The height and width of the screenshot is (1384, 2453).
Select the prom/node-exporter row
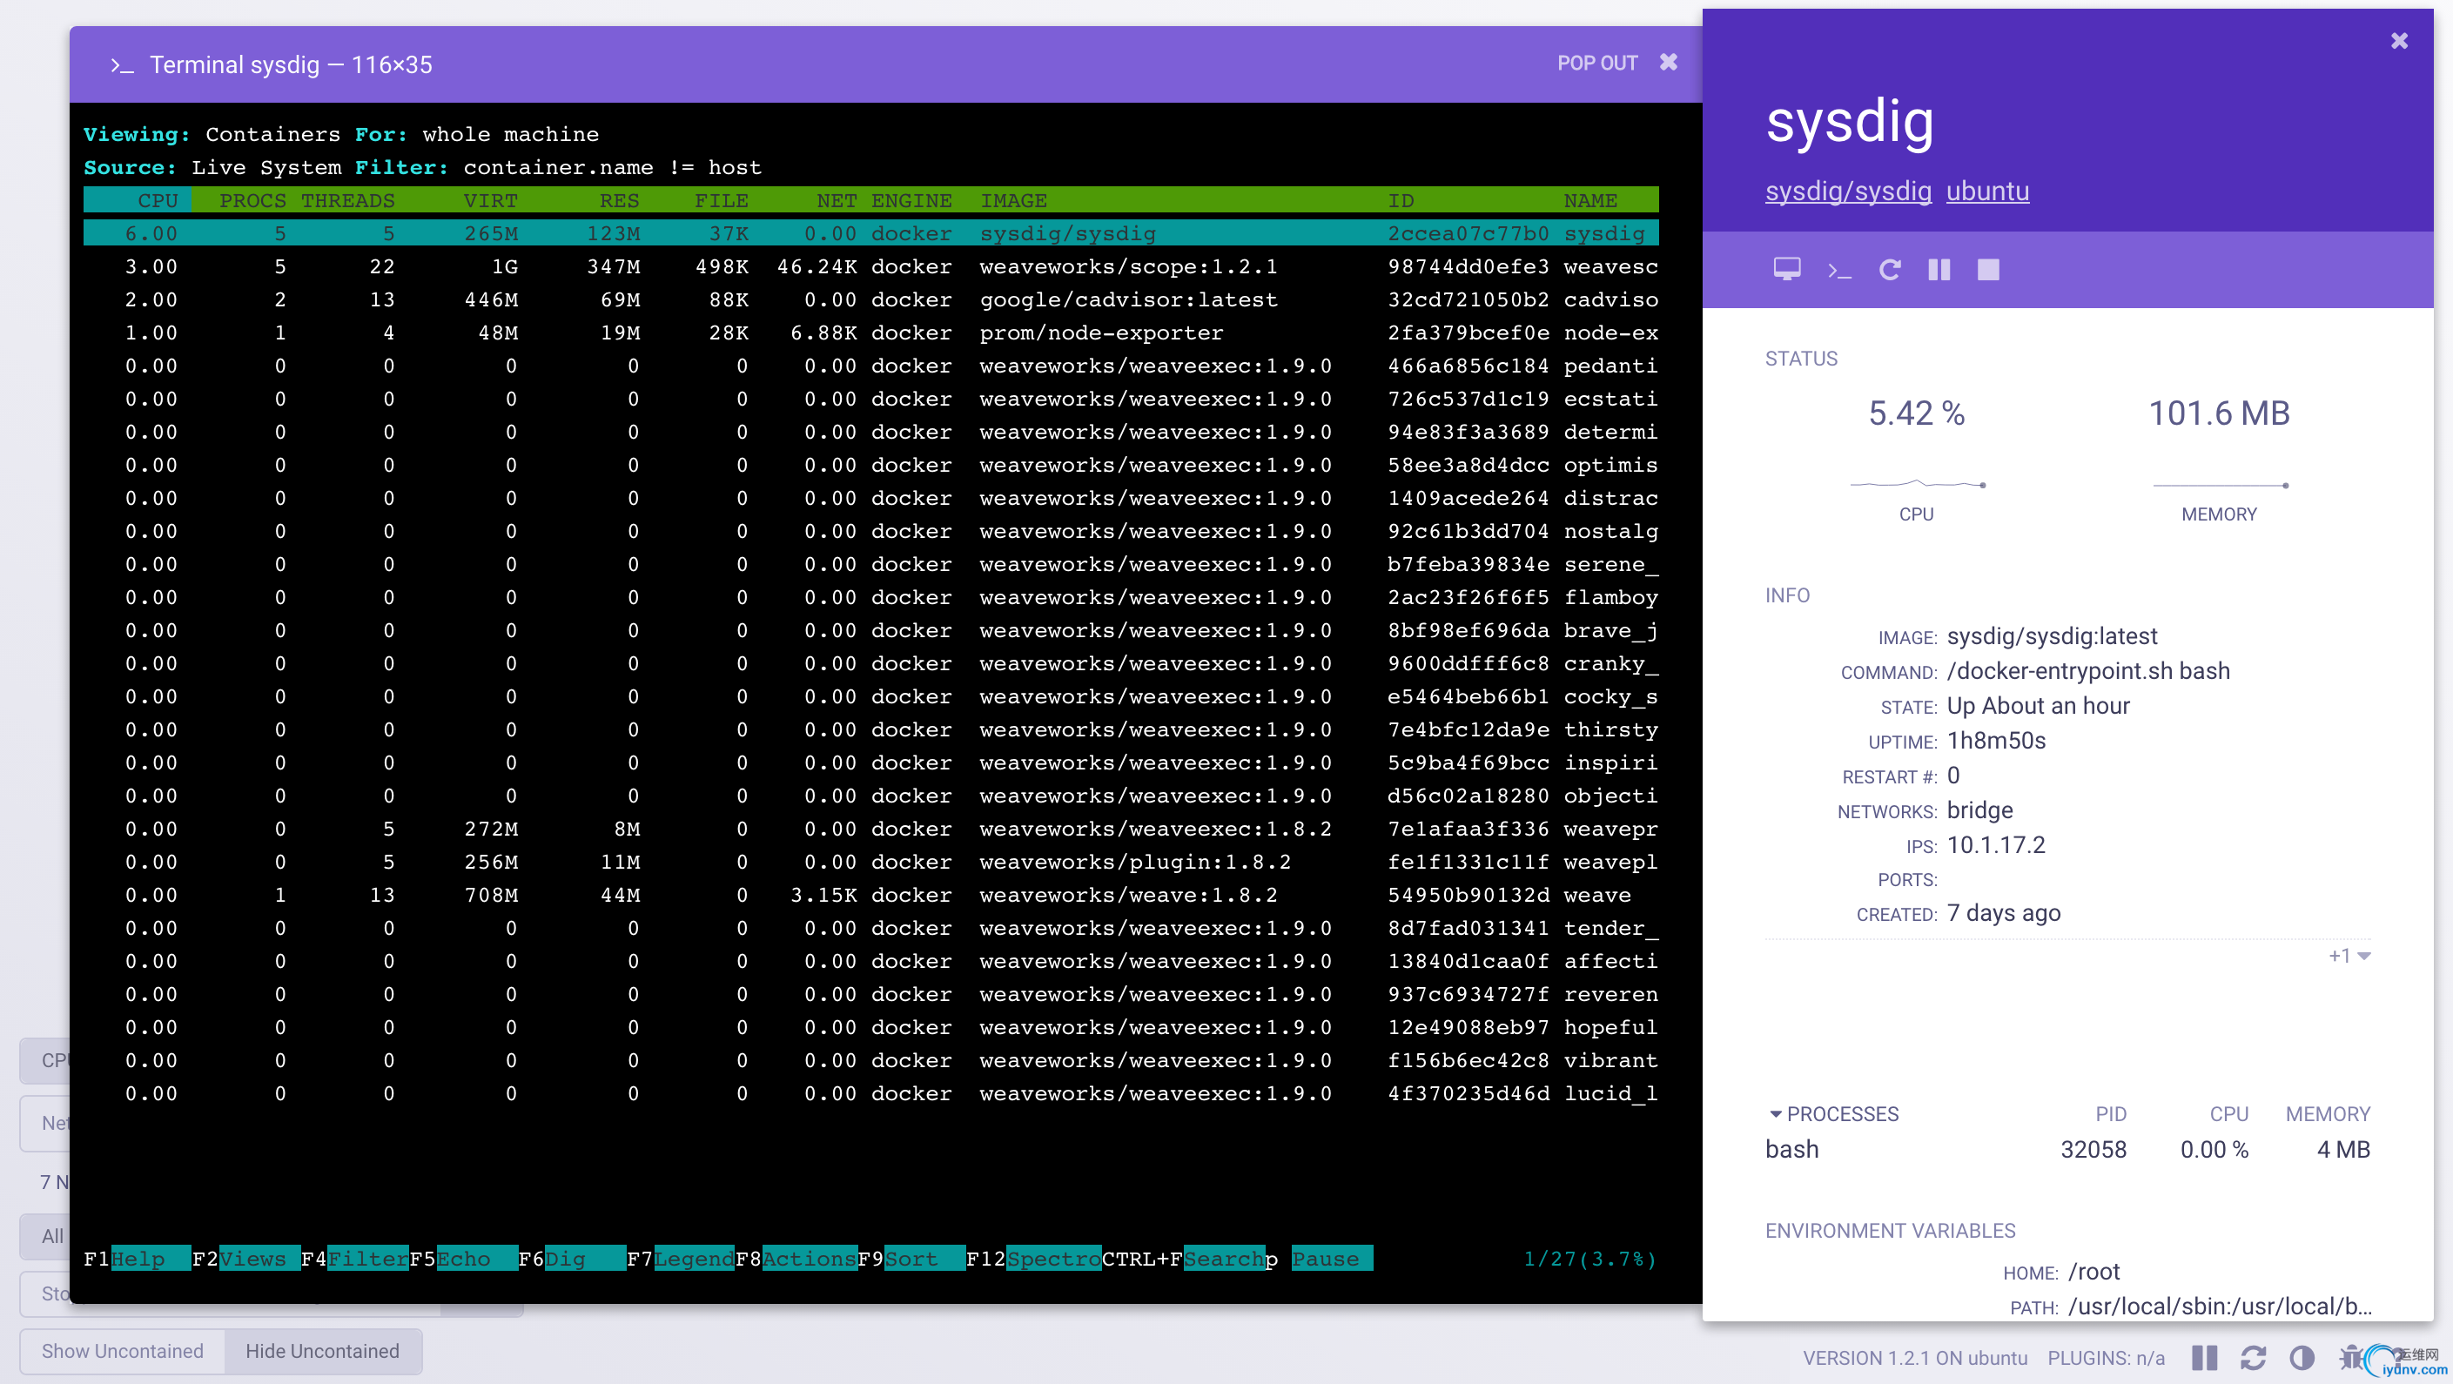click(x=870, y=333)
